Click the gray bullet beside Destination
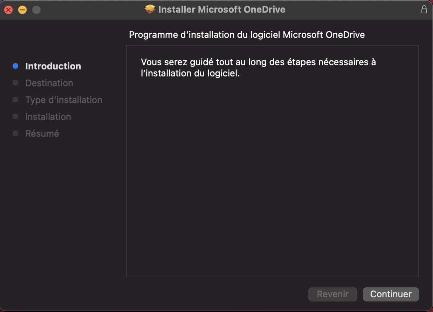The width and height of the screenshot is (433, 312). click(15, 83)
